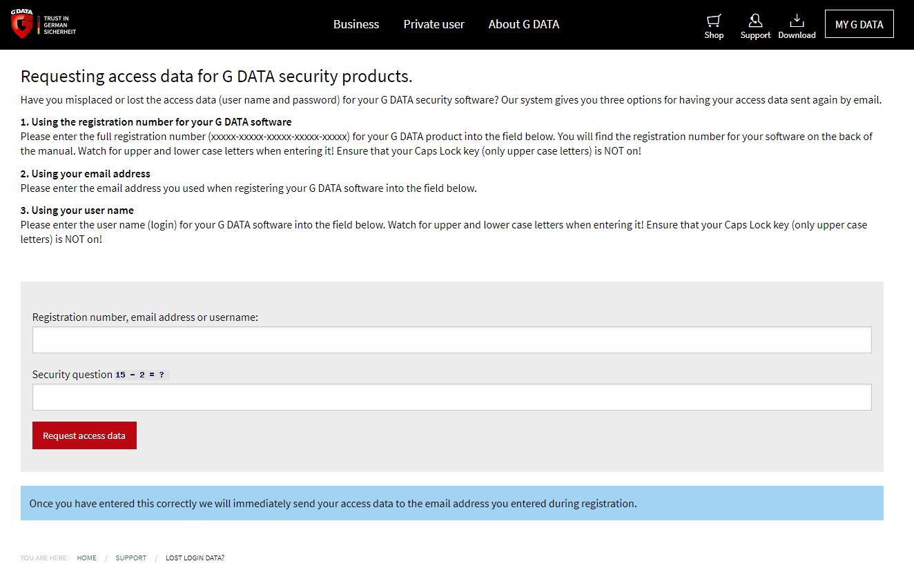914x570 pixels.
Task: Click the 'TRUST IN GERMAN SICHERHEIT' tagline
Action: coord(60,25)
